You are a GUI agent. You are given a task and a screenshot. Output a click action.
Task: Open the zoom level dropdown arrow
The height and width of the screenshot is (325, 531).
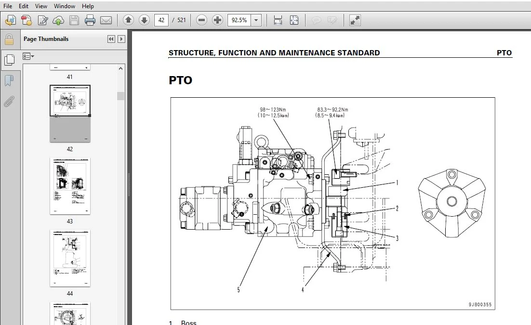click(x=256, y=20)
